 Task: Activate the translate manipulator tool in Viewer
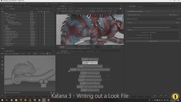tap(2, 61)
